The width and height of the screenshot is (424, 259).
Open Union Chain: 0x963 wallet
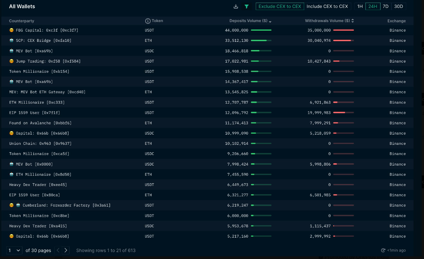pyautogui.click(x=40, y=143)
